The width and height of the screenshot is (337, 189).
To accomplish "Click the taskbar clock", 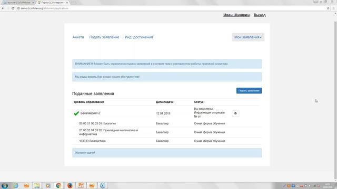I will [328, 186].
